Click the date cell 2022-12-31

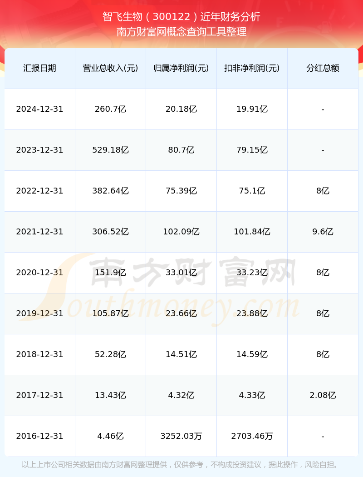pos(40,191)
